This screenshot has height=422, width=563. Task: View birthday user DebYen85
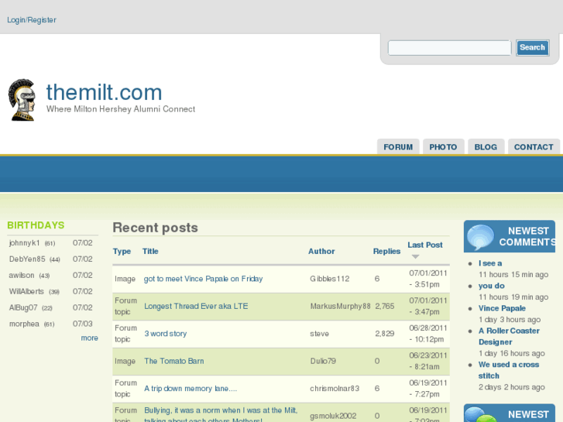coord(27,259)
